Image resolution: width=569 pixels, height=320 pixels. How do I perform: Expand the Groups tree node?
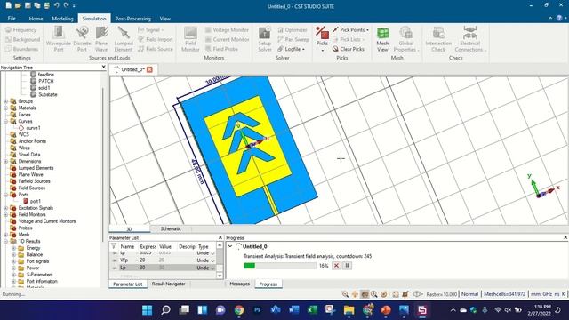click(x=6, y=101)
